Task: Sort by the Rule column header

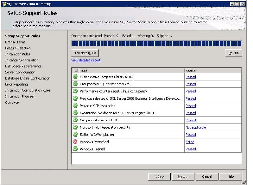Action: point(132,71)
